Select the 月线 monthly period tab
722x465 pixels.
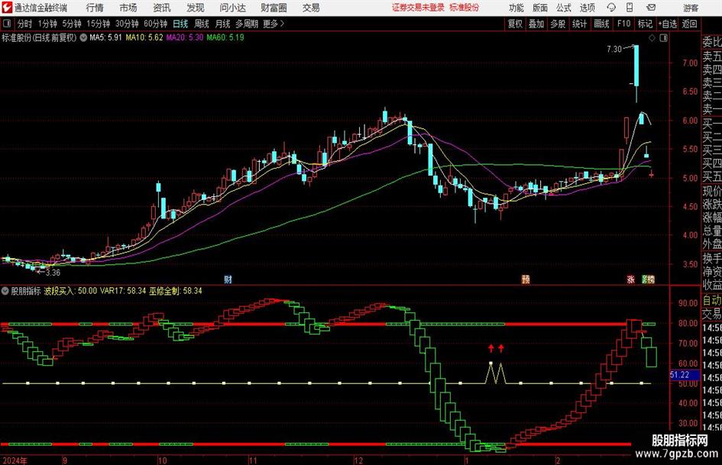click(x=222, y=24)
